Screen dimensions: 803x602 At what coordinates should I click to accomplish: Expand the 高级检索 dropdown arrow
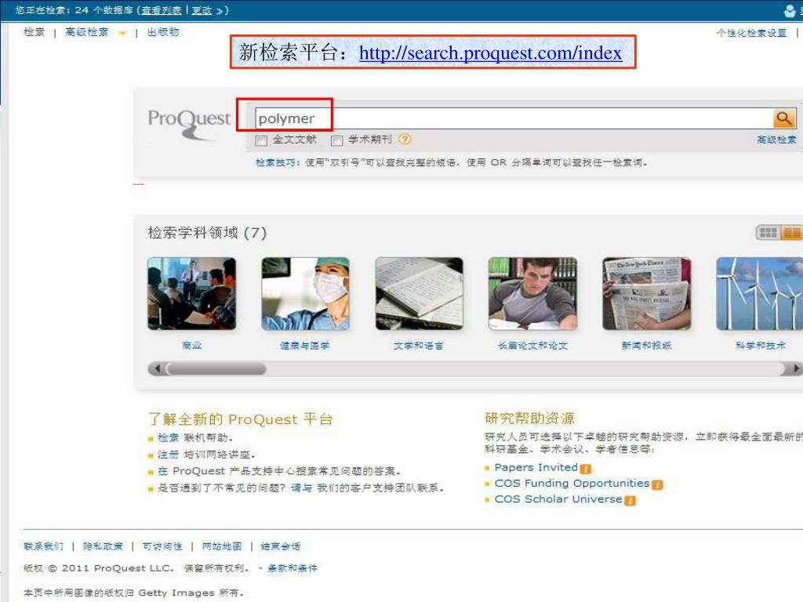coord(122,33)
